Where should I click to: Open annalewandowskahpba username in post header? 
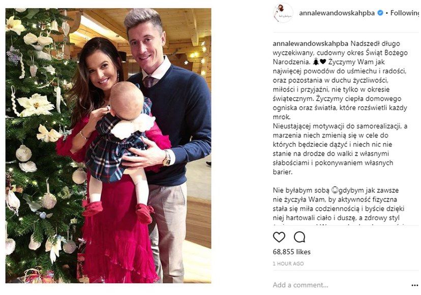click(x=337, y=13)
